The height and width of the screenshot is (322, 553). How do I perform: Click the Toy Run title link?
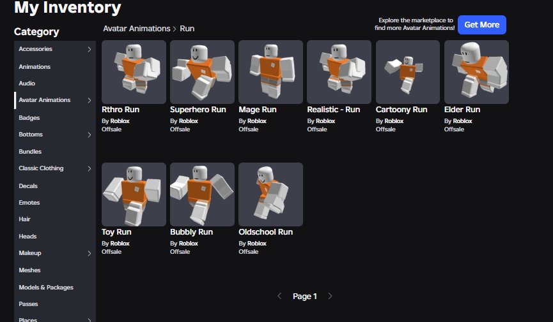[x=116, y=232]
